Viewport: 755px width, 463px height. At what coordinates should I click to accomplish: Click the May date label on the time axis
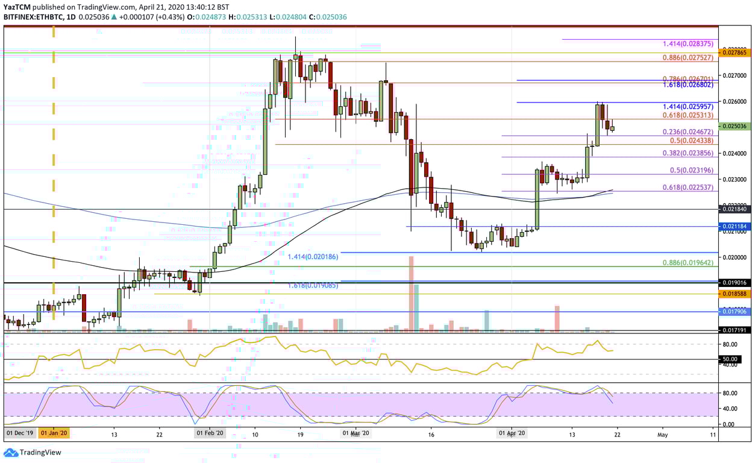click(x=663, y=433)
